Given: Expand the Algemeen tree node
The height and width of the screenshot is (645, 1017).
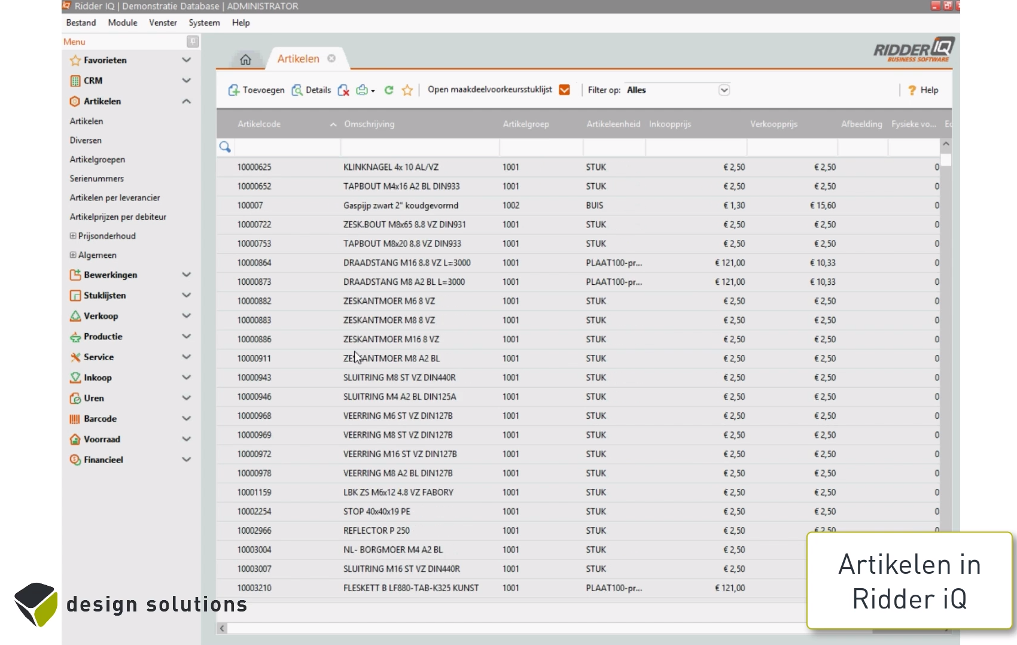Looking at the screenshot, I should click(74, 255).
